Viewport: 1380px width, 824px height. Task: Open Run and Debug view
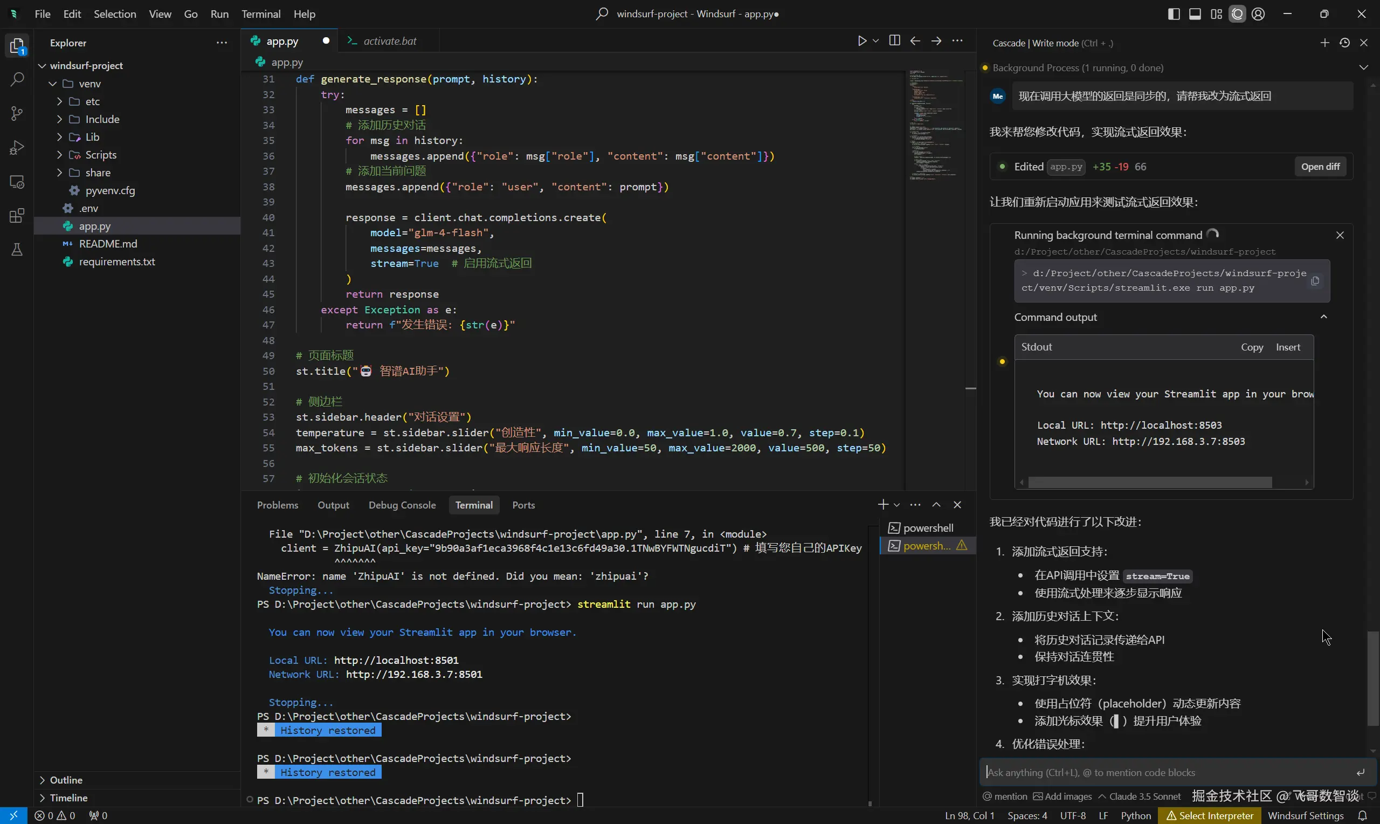tap(17, 148)
